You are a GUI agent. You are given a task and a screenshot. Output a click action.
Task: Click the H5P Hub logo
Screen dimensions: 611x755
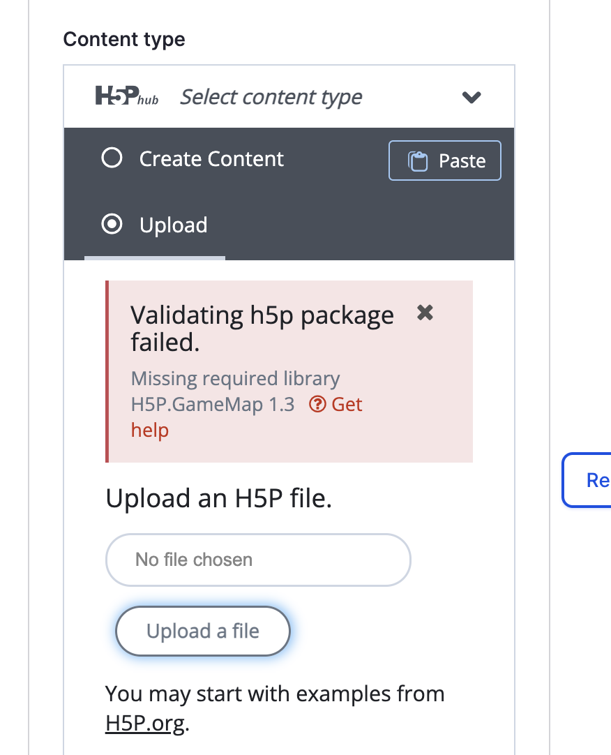click(x=126, y=96)
